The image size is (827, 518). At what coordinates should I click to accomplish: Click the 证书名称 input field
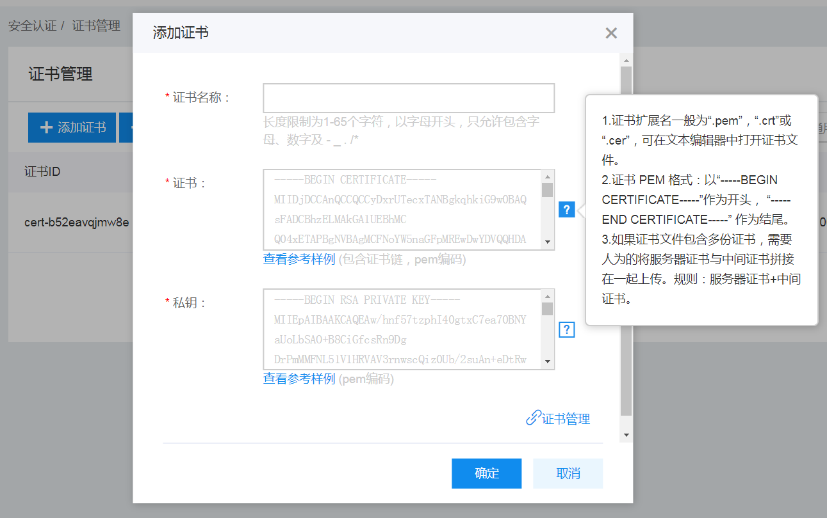pyautogui.click(x=409, y=98)
